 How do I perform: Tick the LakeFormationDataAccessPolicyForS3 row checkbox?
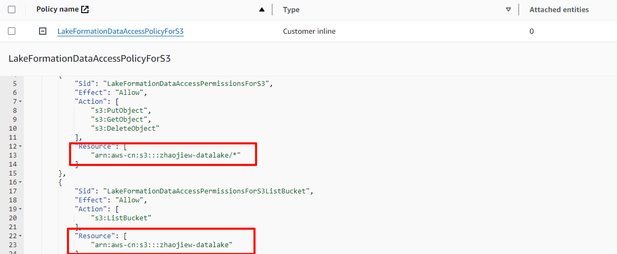[12, 31]
